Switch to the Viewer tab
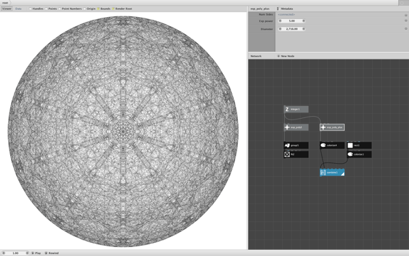 (7, 9)
